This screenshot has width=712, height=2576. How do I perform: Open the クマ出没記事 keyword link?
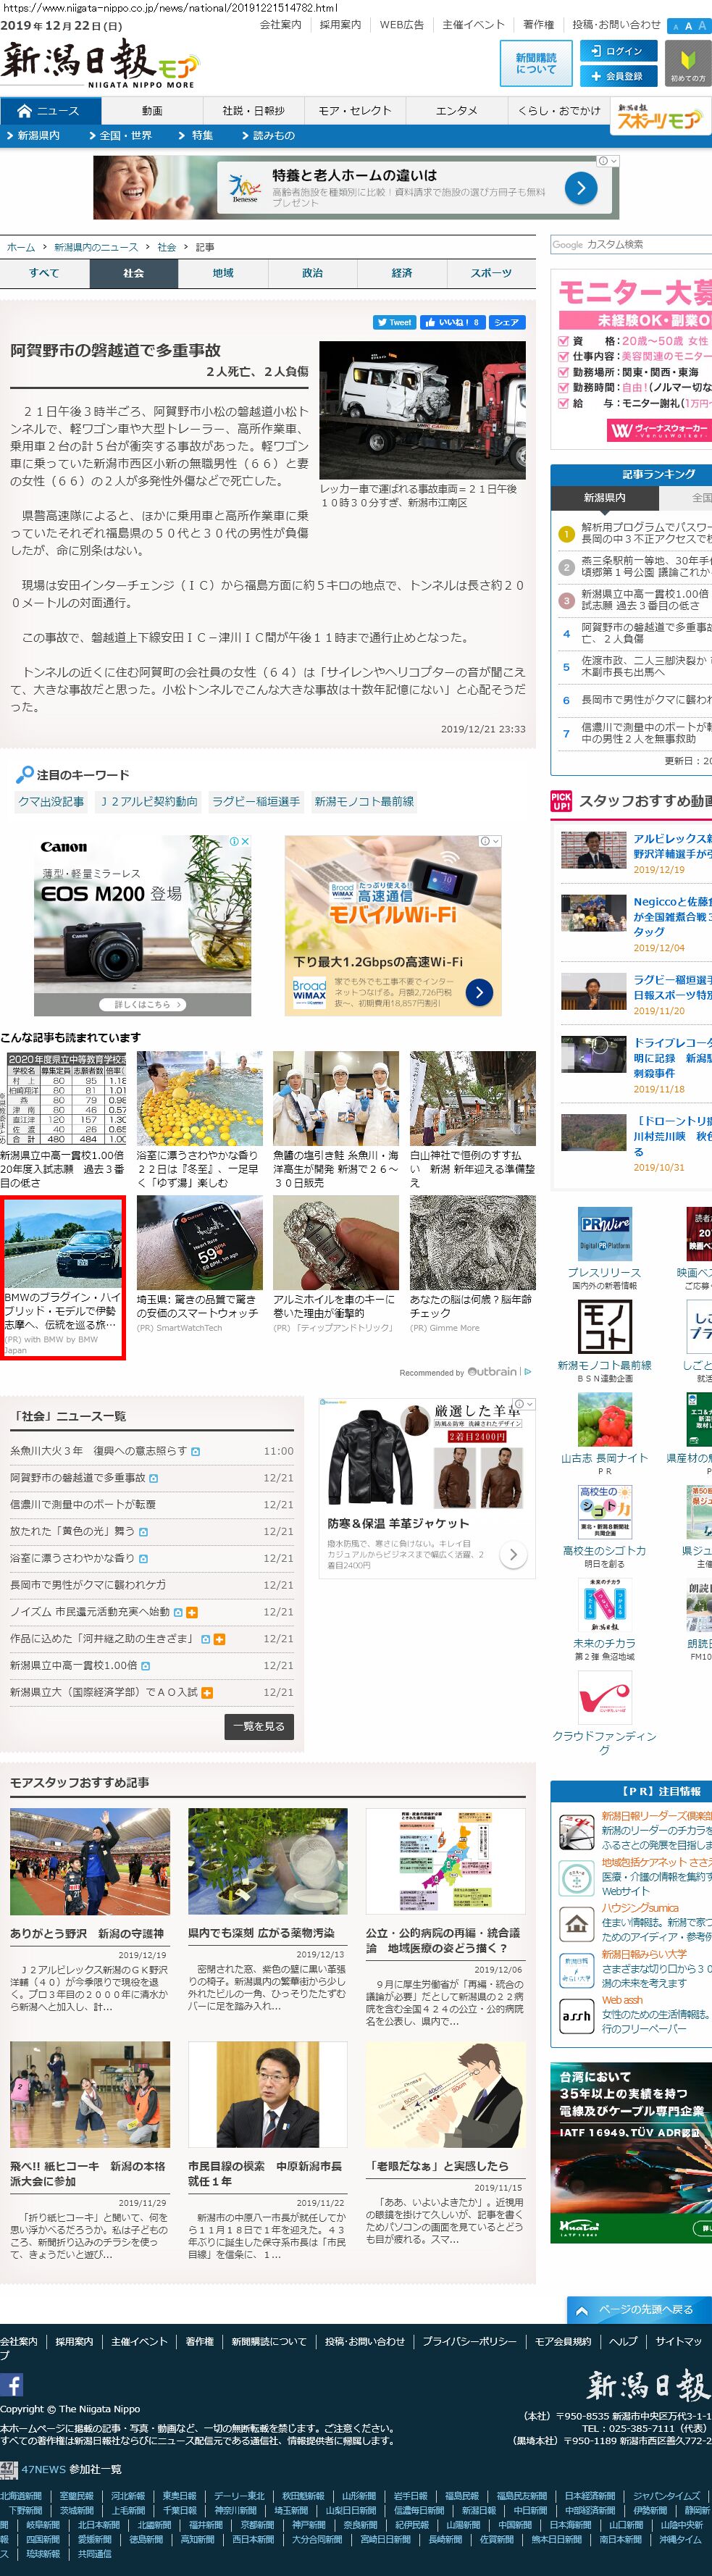coord(51,801)
